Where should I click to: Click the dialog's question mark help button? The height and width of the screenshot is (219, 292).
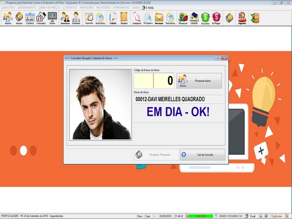point(218,58)
